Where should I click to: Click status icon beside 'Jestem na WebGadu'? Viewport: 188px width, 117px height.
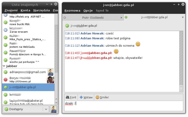point(5,45)
